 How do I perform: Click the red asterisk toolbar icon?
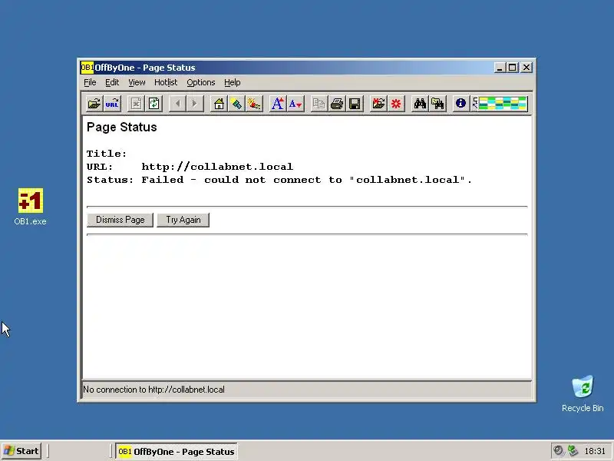click(x=396, y=104)
